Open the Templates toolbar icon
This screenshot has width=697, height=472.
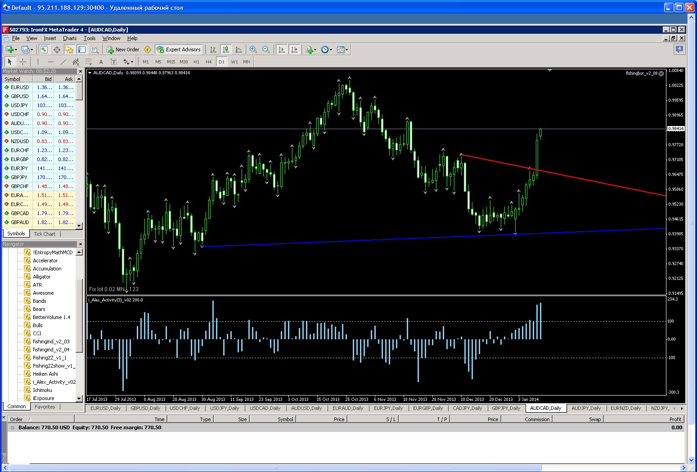(342, 49)
